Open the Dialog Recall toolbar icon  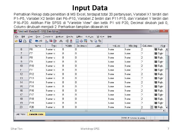point(30,41)
